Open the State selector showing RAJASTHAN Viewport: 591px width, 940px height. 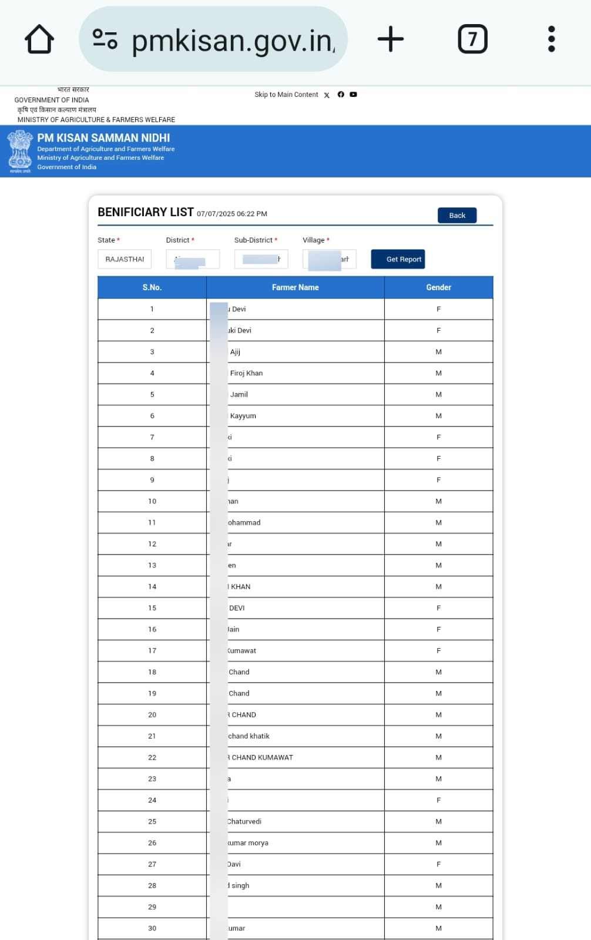pos(124,258)
